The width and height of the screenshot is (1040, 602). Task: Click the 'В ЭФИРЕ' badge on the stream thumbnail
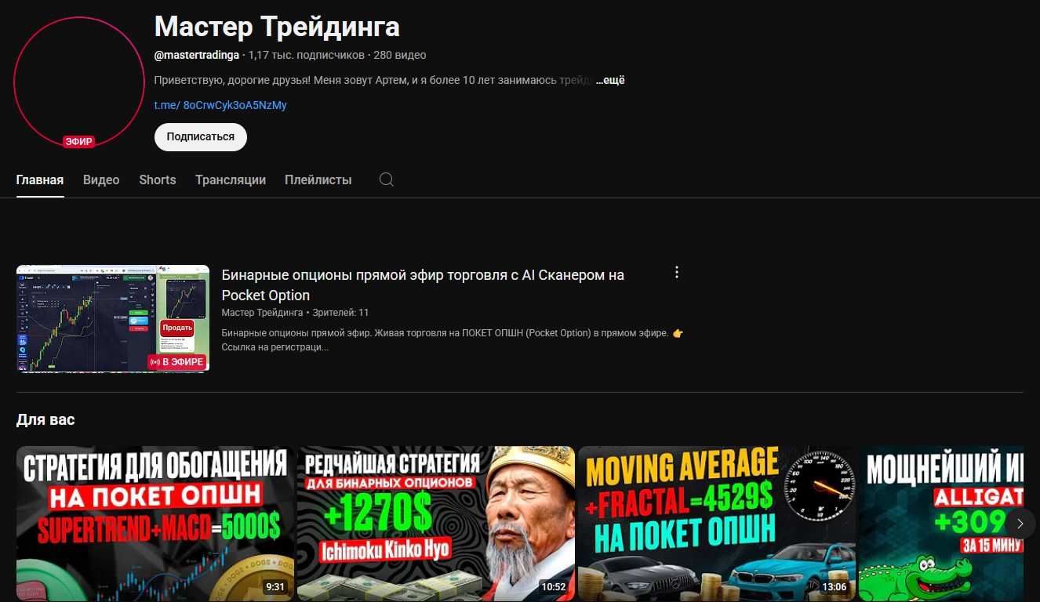176,362
